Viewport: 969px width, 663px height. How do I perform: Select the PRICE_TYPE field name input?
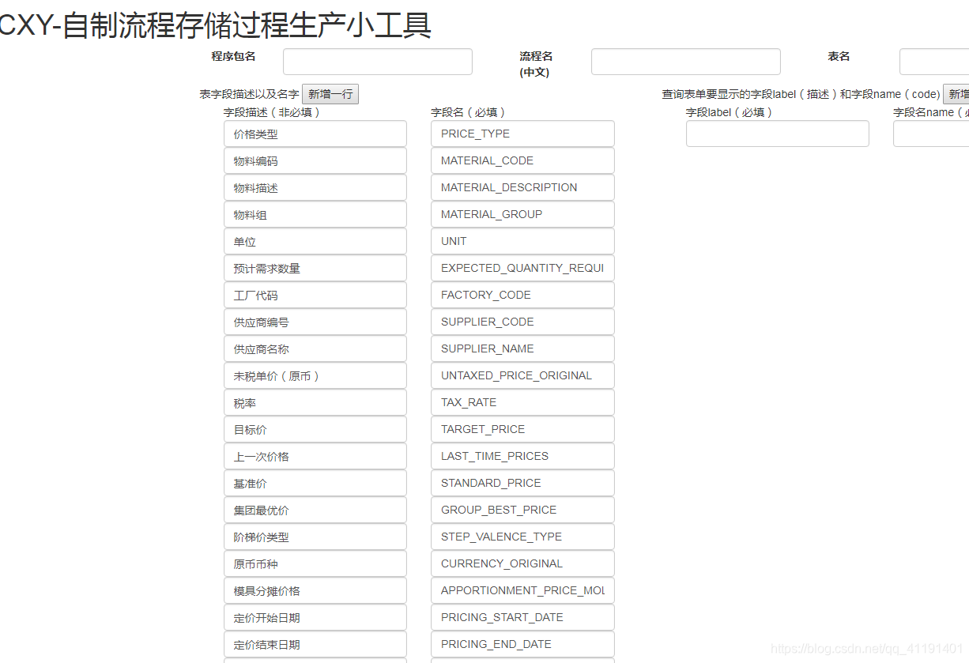522,134
